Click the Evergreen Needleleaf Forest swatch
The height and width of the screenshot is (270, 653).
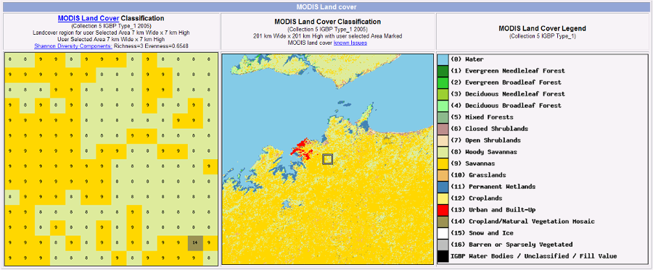[x=443, y=71]
